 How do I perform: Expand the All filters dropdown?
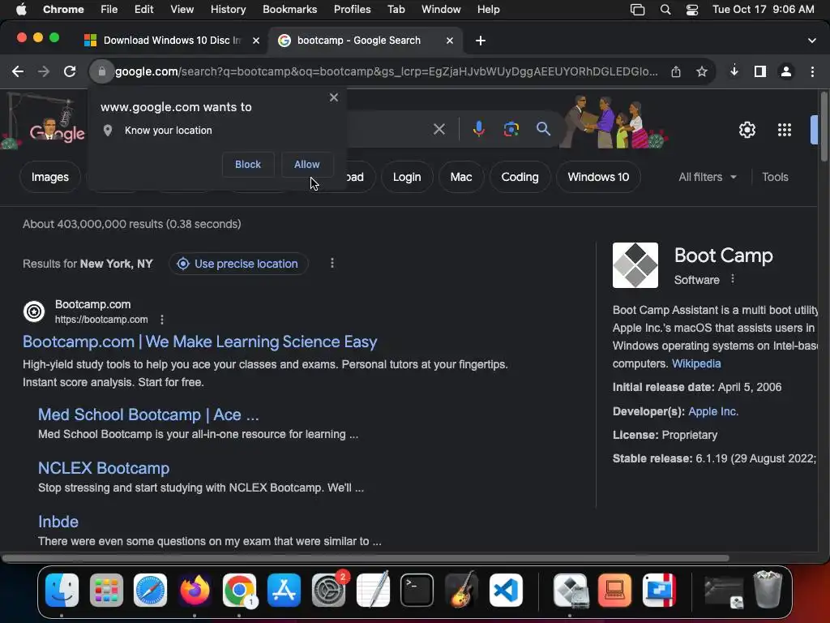pyautogui.click(x=708, y=177)
